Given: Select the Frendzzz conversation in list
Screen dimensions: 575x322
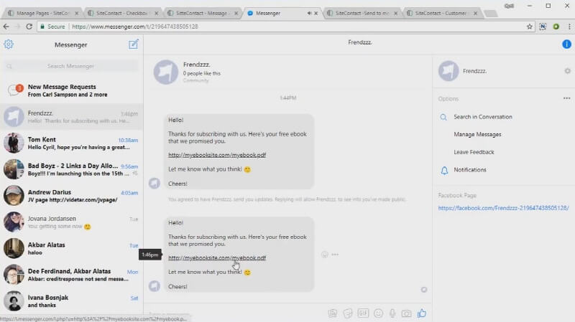Looking at the screenshot, I should (71, 117).
